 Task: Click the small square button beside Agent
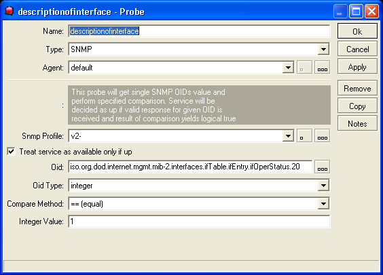[x=304, y=68]
